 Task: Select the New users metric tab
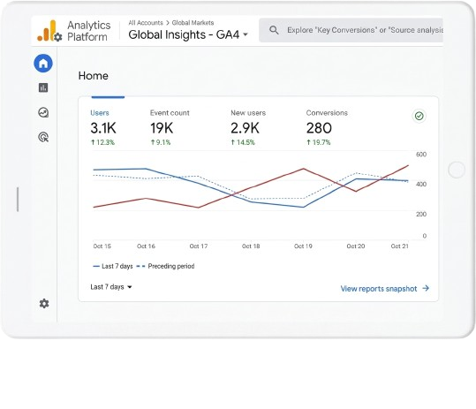[248, 127]
